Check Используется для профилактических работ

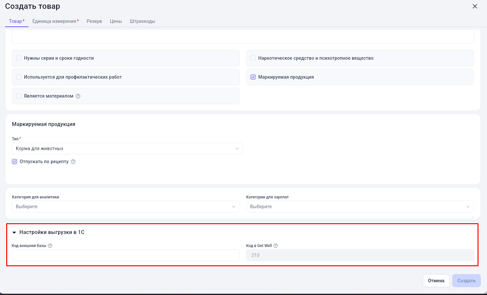pos(19,77)
